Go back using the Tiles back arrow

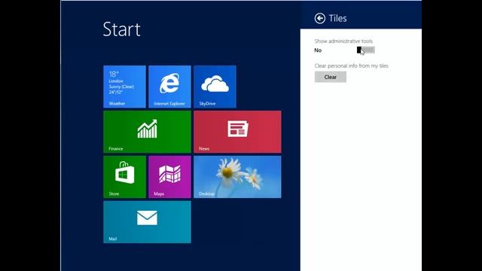(x=319, y=18)
